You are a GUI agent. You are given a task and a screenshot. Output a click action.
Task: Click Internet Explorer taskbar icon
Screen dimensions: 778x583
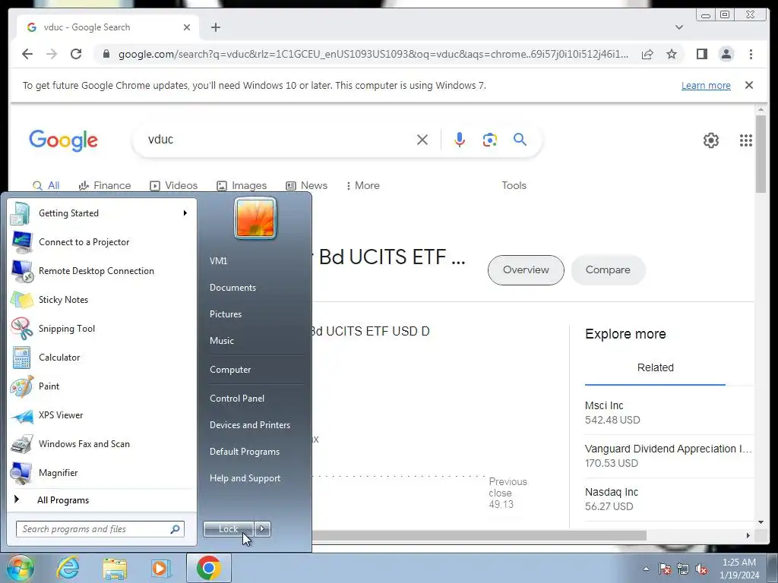(x=68, y=568)
